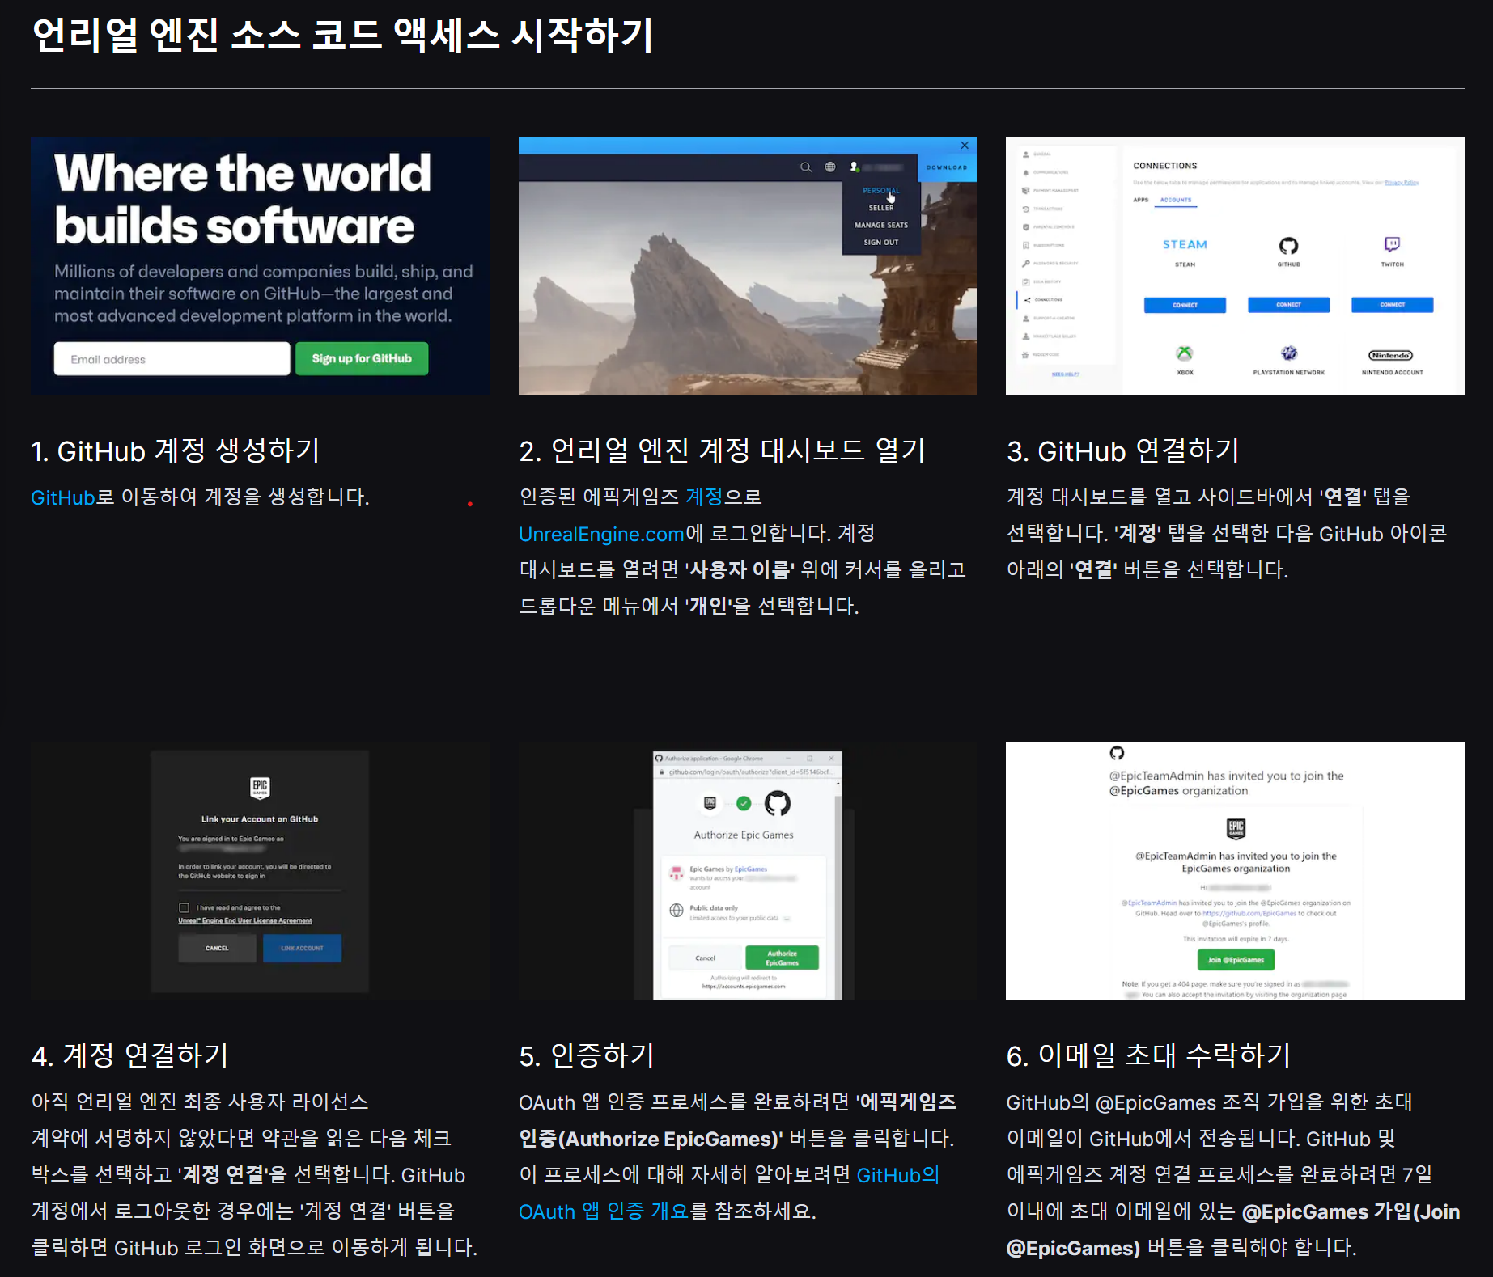Click the Steam logo in Connections

tap(1185, 244)
